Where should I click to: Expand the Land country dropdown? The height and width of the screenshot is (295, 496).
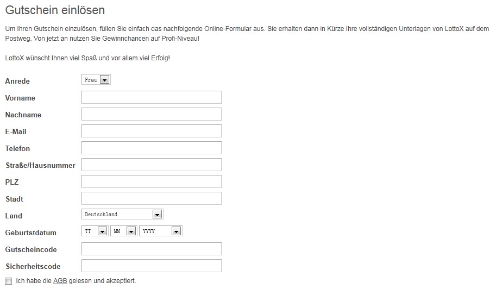pyautogui.click(x=122, y=215)
